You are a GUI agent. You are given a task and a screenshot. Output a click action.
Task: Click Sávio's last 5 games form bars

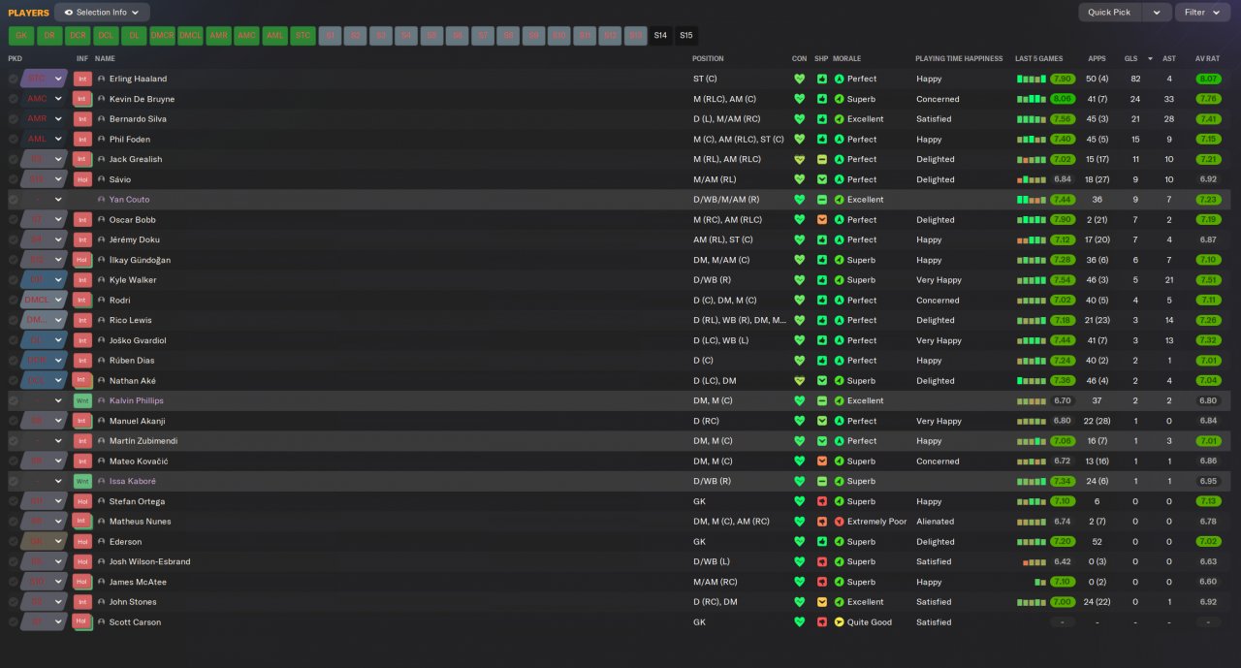pyautogui.click(x=1031, y=179)
